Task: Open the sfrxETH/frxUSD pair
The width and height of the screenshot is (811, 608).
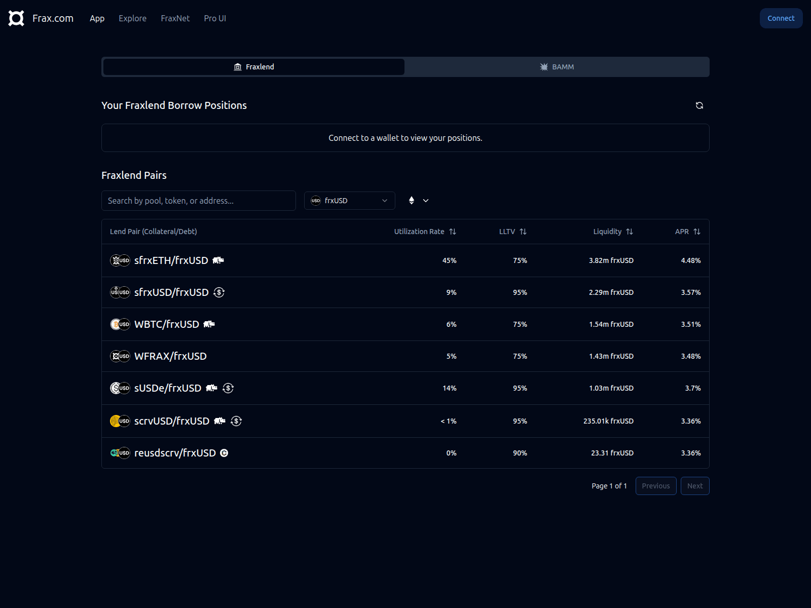Action: (x=405, y=260)
